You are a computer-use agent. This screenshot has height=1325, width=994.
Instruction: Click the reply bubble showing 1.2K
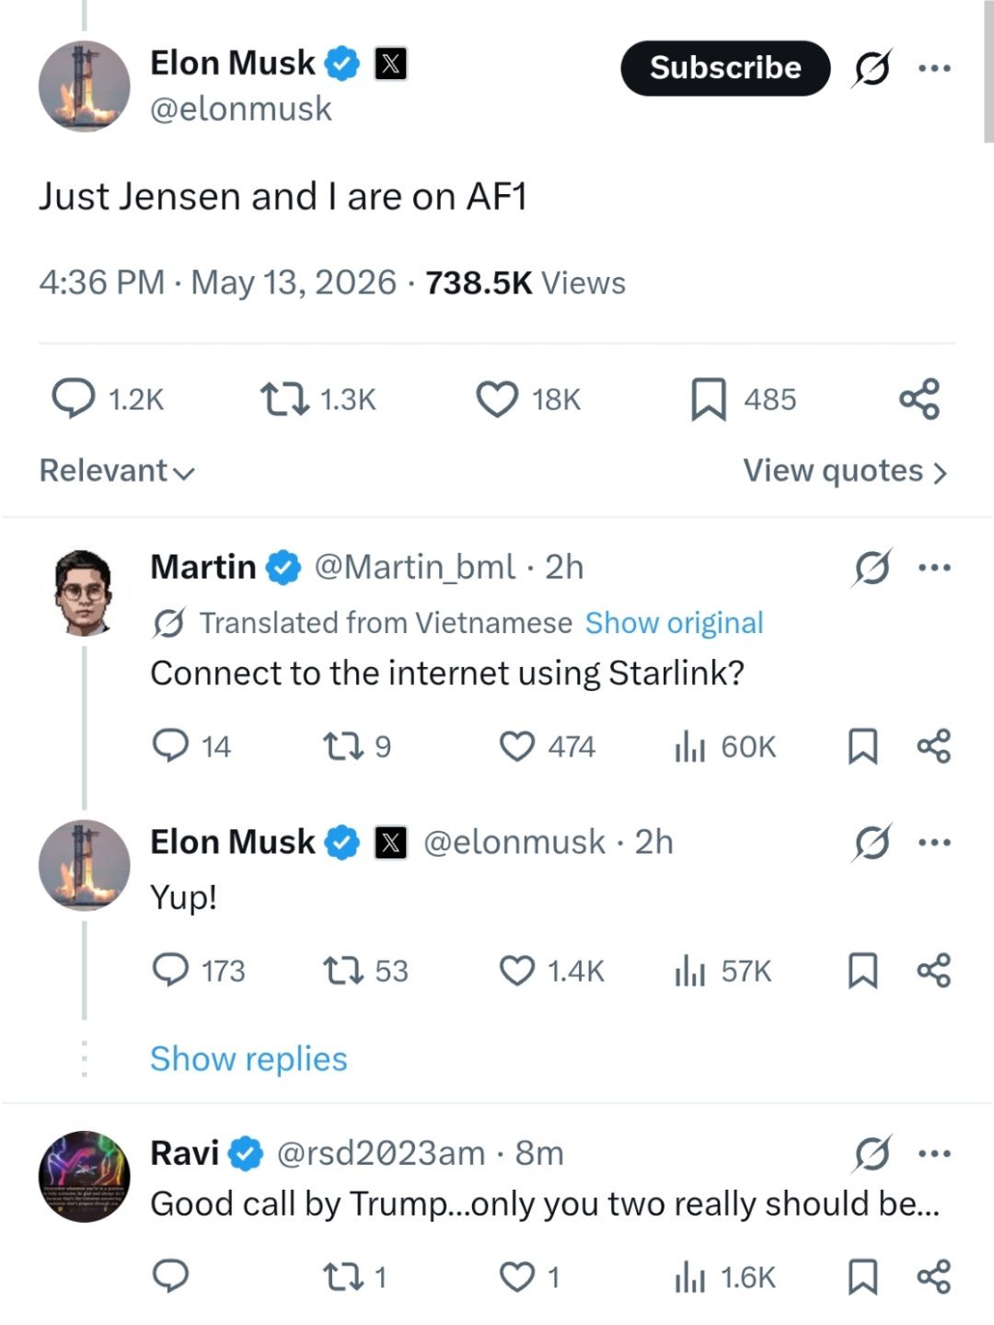pyautogui.click(x=107, y=399)
